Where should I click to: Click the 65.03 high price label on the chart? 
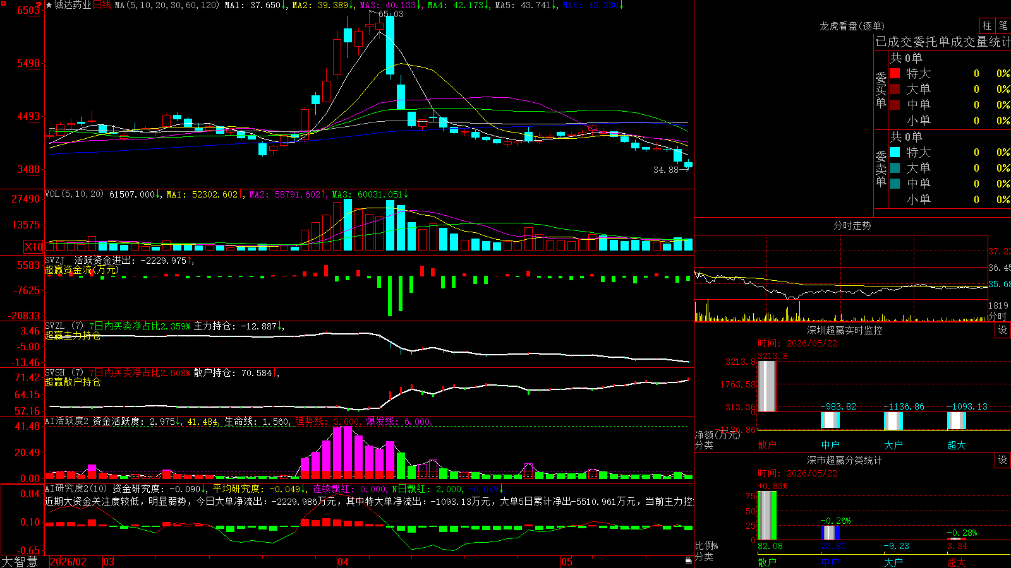click(x=391, y=14)
